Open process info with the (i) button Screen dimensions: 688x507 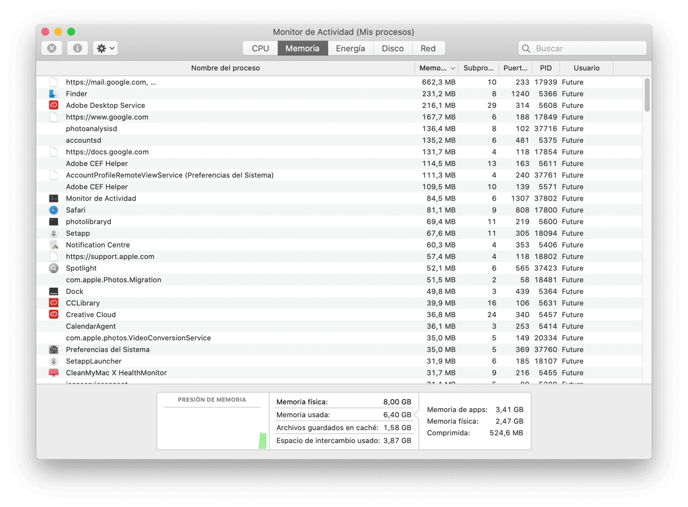[78, 49]
